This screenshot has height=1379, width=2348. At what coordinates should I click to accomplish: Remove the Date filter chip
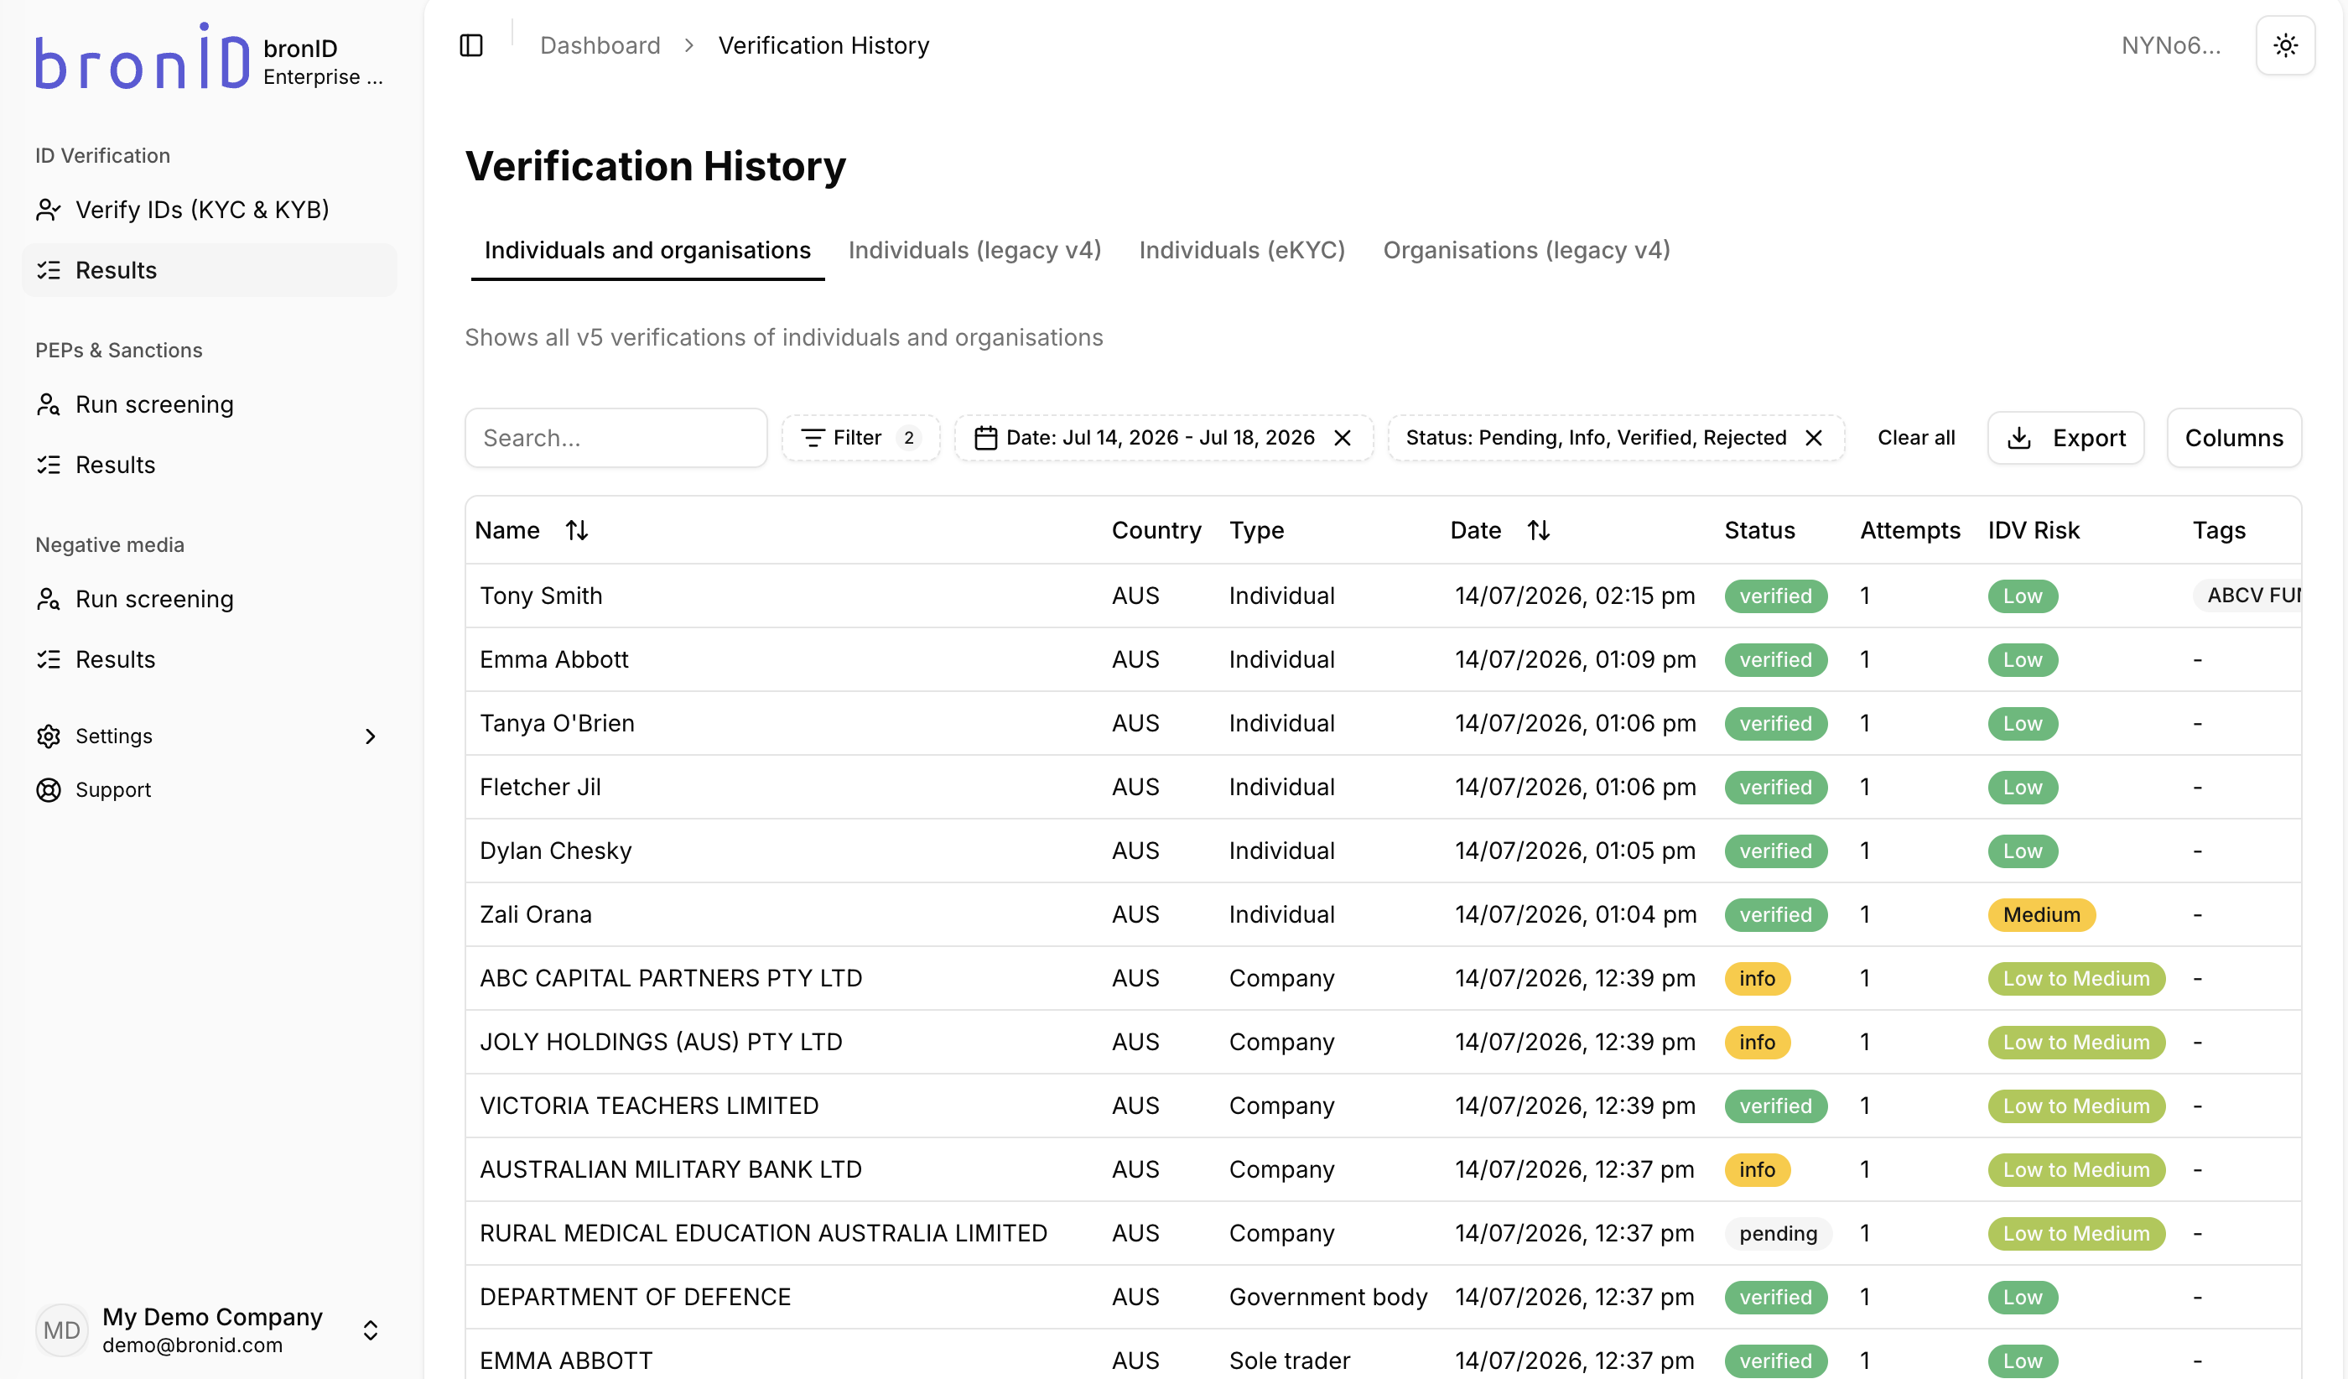pos(1343,438)
